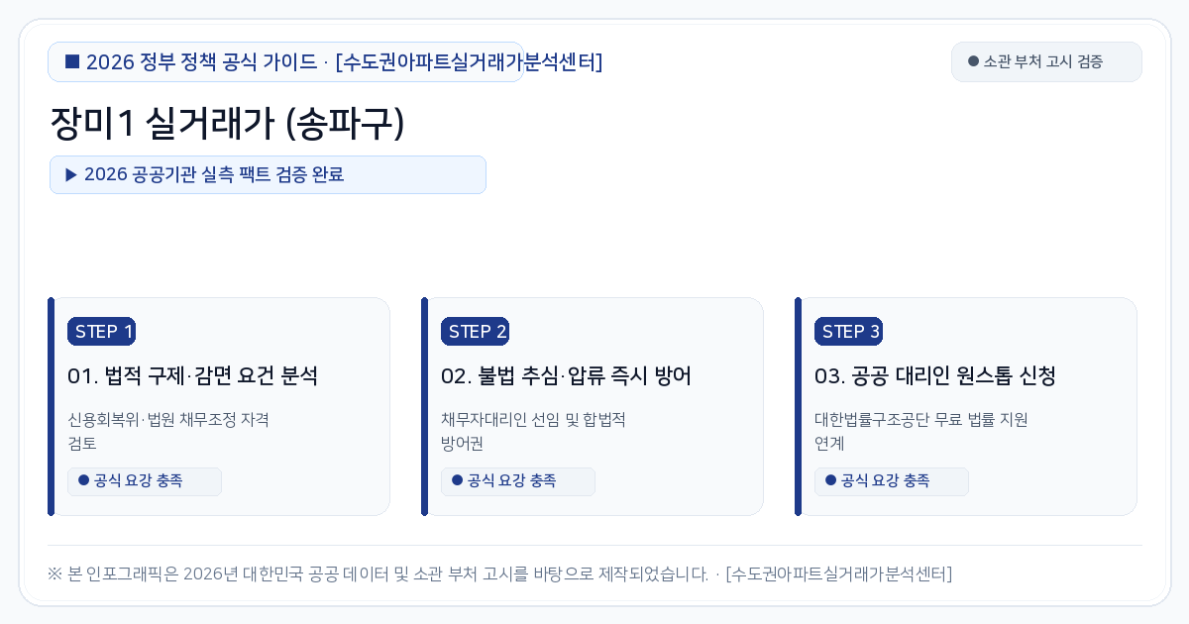The width and height of the screenshot is (1189, 624).
Task: Click the footer 수도권아파트실거래가분석센터 credit
Action: [838, 573]
